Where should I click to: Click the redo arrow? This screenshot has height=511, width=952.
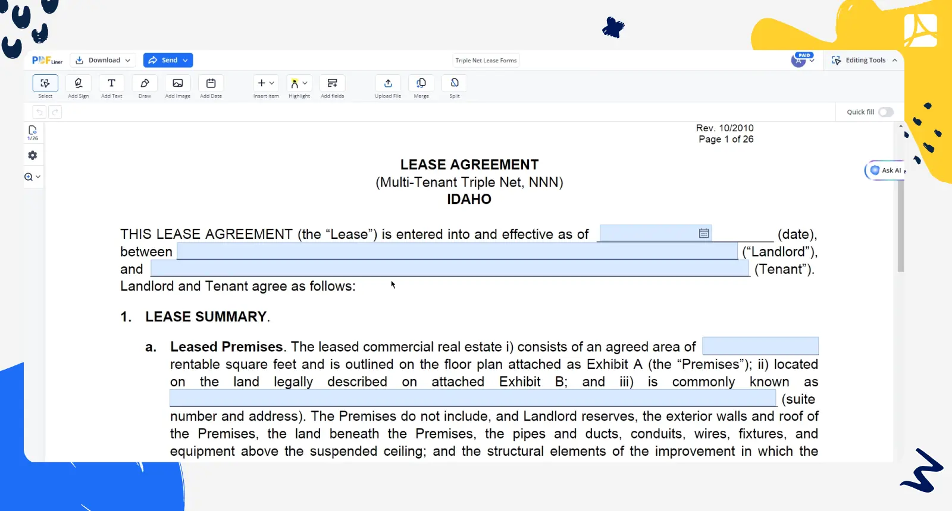click(x=55, y=112)
